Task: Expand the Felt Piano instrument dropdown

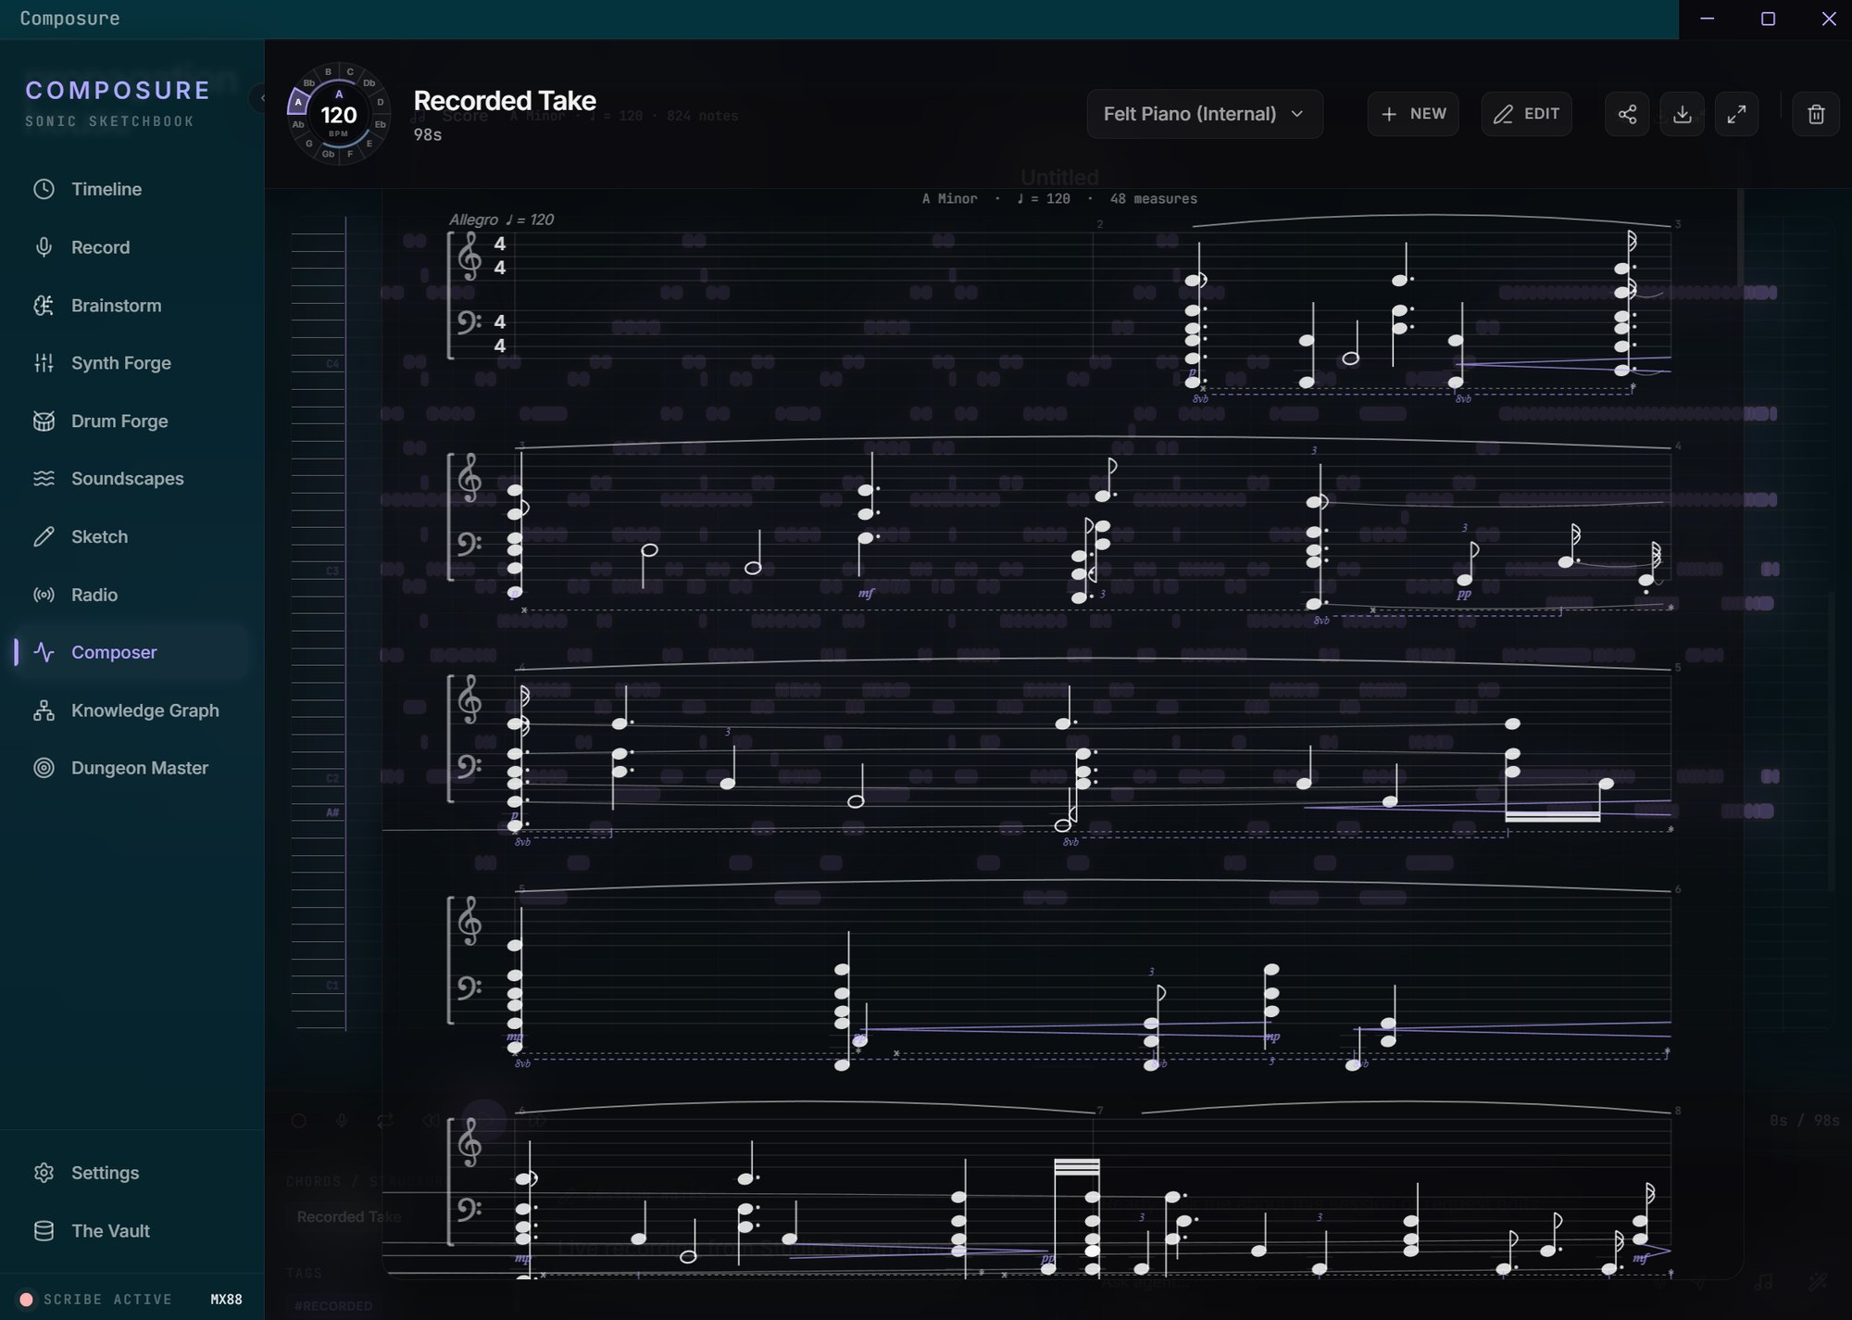Action: [x=1205, y=114]
